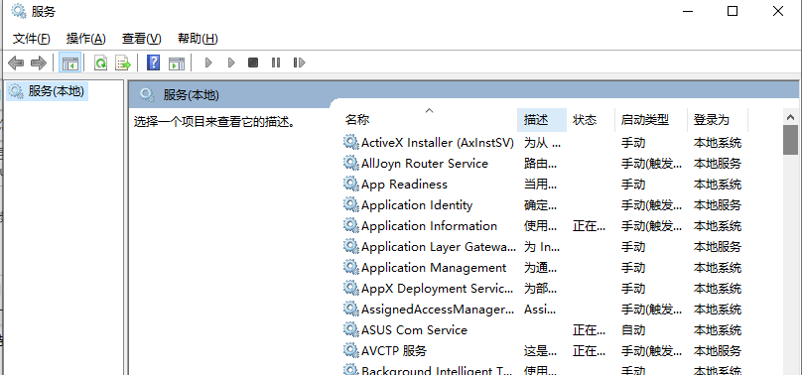Select the Application Identity service name
Image resolution: width=802 pixels, height=375 pixels.
(417, 205)
